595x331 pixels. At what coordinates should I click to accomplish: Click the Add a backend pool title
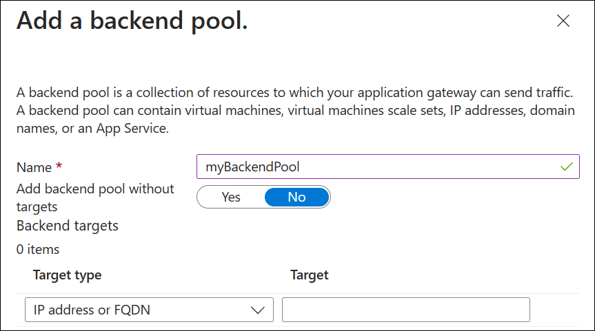click(132, 21)
